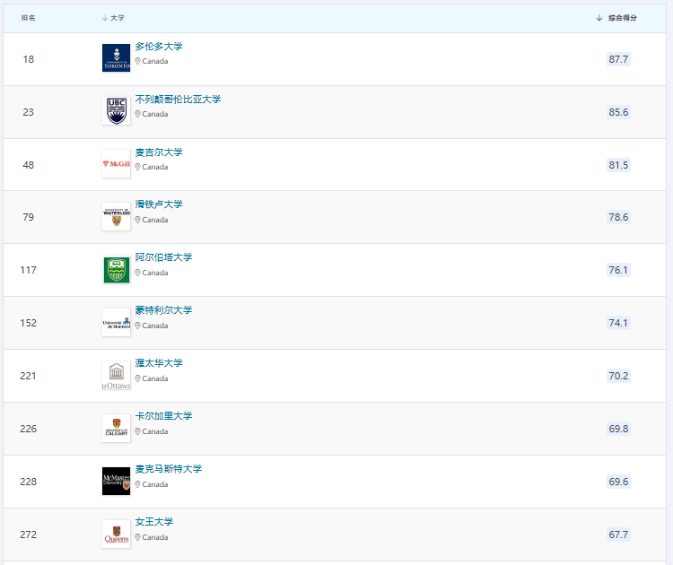Click the black McMaster University logo

coord(116,482)
